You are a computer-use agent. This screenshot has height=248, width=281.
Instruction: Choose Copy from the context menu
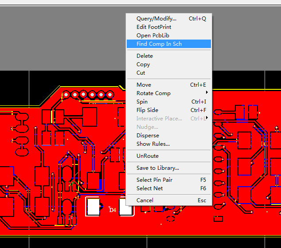point(143,64)
